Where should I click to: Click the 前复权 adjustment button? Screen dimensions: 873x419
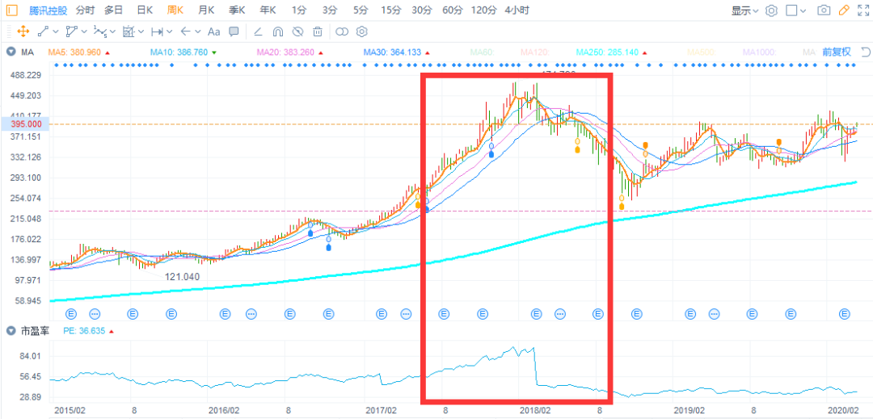837,52
